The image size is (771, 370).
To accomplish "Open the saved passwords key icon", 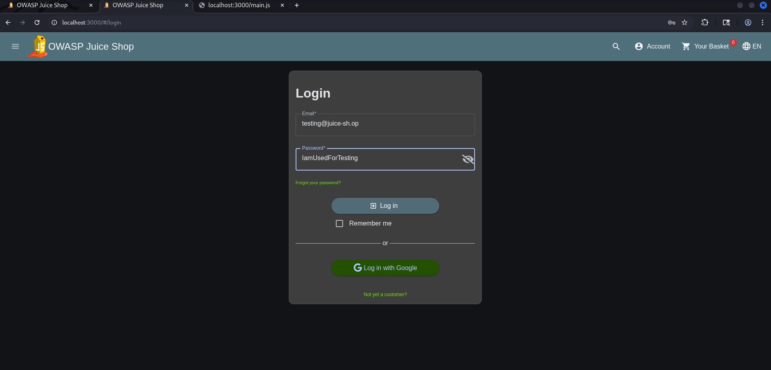I will (x=672, y=22).
